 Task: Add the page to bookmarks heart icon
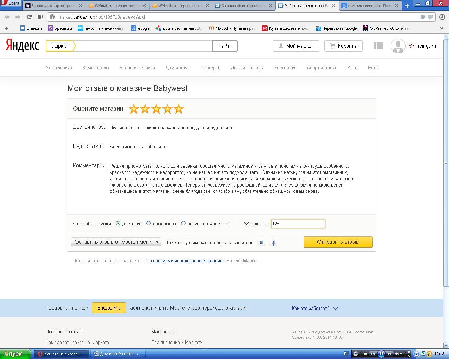[430, 17]
